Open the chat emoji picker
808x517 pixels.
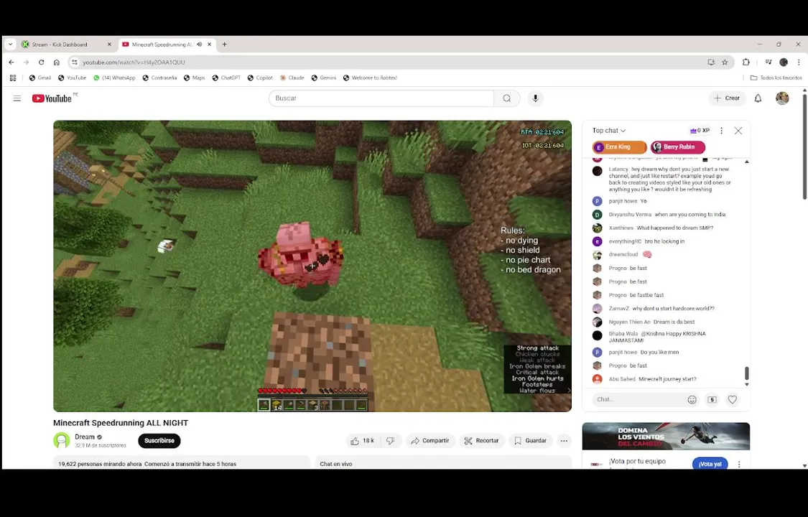pos(692,399)
